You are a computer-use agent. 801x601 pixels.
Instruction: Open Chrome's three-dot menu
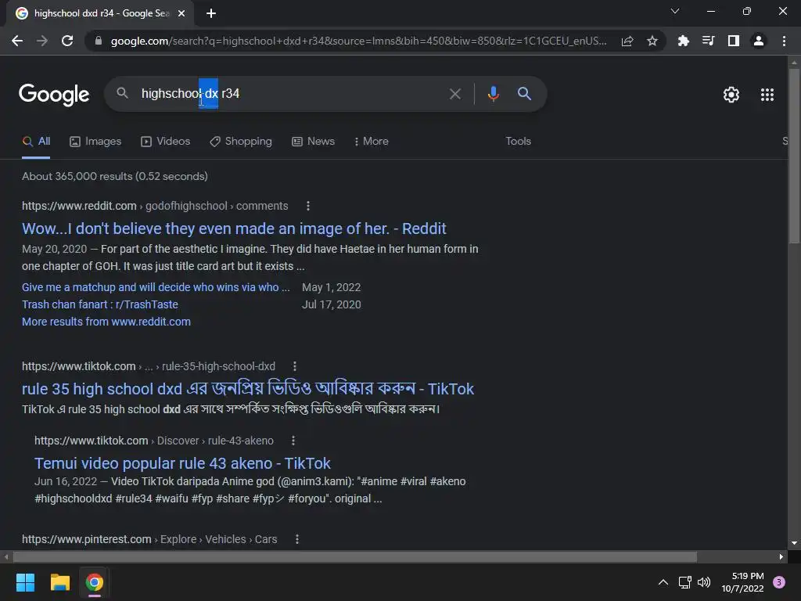784,41
